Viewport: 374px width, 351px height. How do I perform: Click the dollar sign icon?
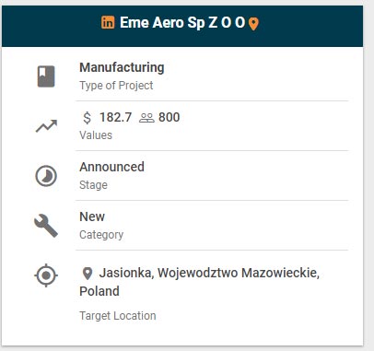click(x=88, y=118)
